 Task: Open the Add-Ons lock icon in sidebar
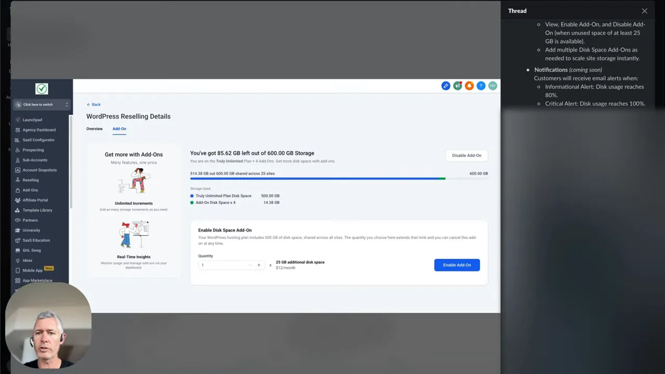[18, 190]
